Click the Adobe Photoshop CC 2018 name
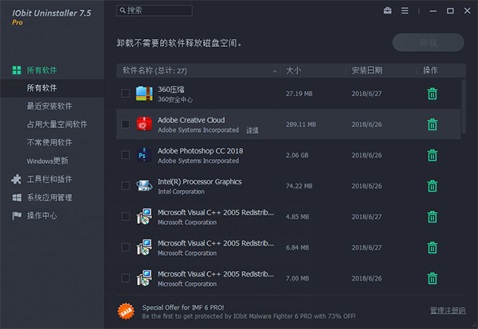 200,151
